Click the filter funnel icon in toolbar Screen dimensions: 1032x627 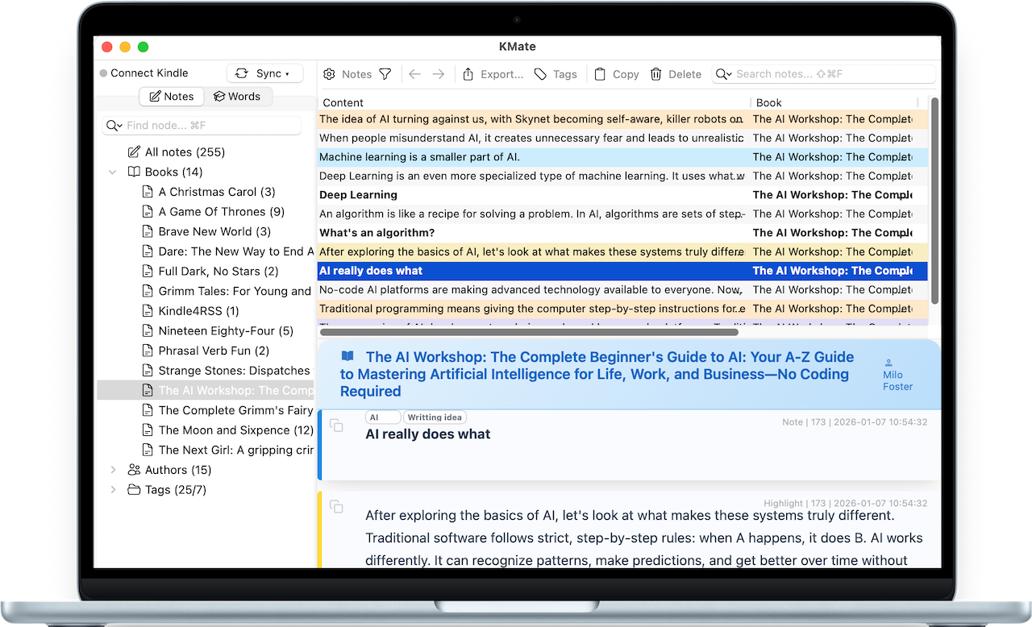(x=385, y=74)
